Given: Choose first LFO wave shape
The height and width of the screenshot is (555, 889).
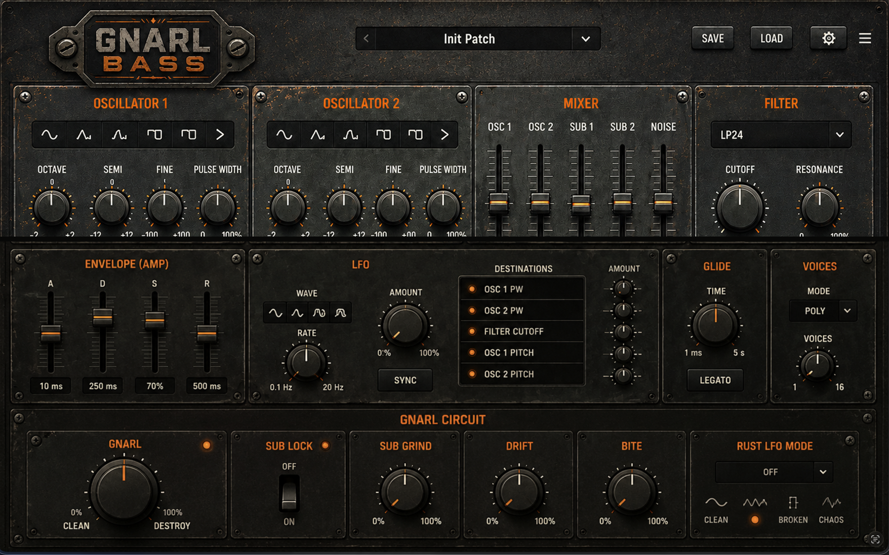Looking at the screenshot, I should (x=275, y=313).
